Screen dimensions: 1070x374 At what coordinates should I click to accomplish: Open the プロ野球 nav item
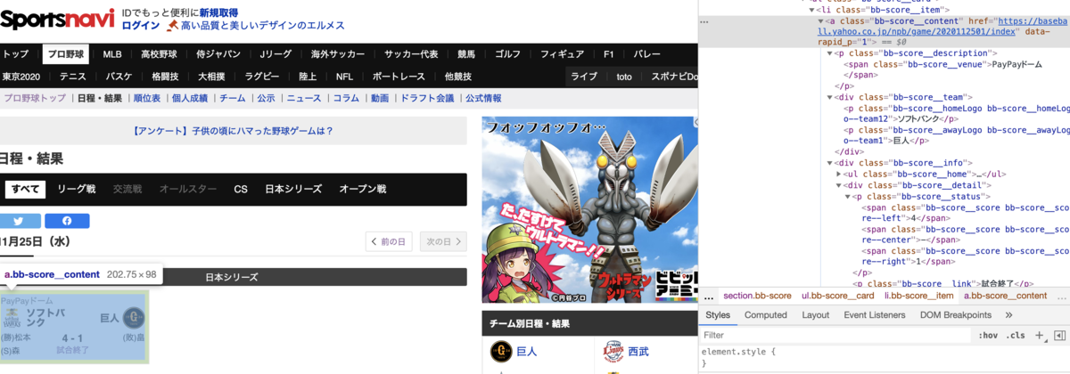(68, 54)
